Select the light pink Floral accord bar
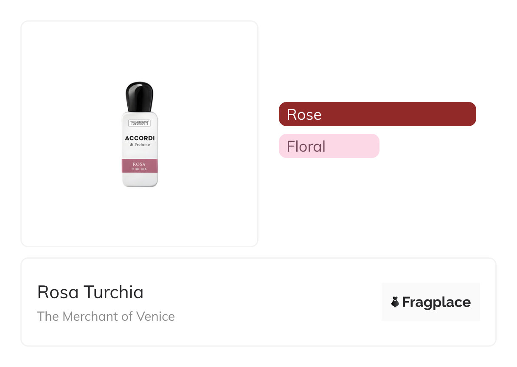 (x=329, y=146)
